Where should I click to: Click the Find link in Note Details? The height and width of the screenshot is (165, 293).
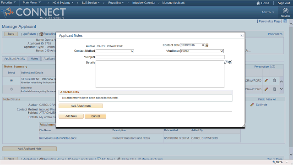point(260,99)
